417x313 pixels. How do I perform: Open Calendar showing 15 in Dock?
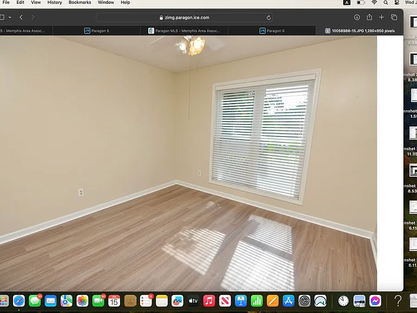pos(114,301)
